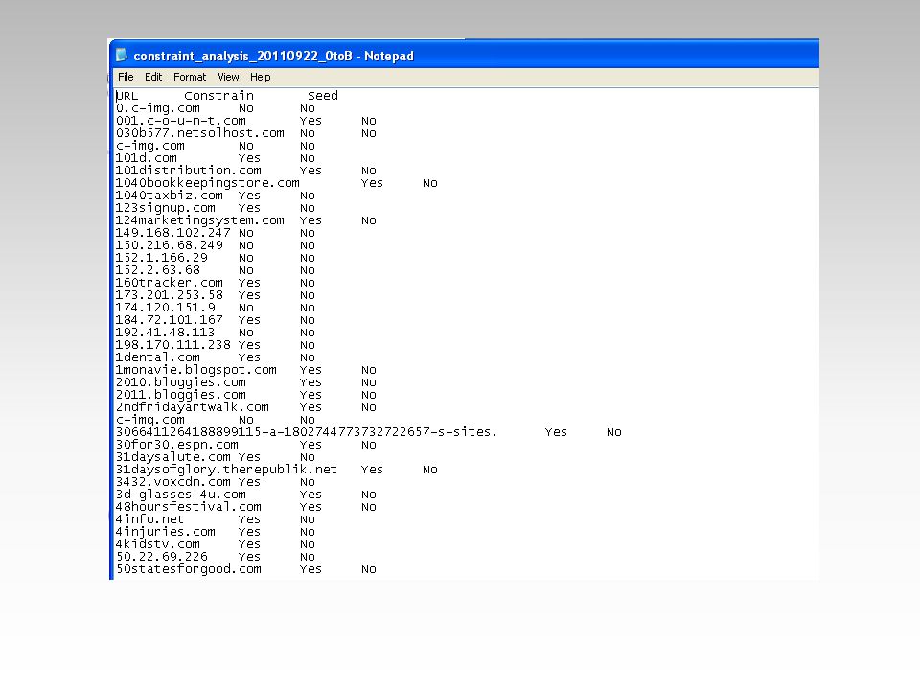Open the View menu
920x690 pixels.
point(228,77)
